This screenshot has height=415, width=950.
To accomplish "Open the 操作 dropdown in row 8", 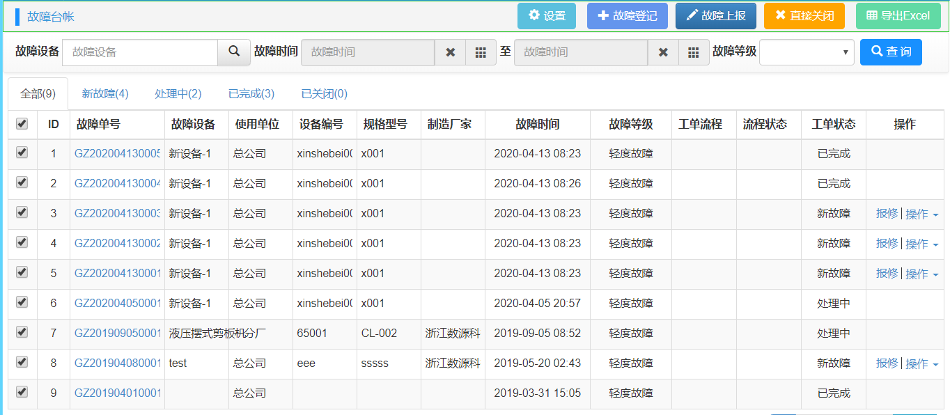I will [x=921, y=364].
